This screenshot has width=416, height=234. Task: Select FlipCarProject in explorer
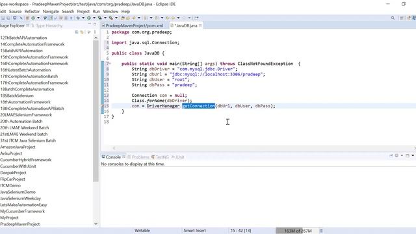point(12,179)
